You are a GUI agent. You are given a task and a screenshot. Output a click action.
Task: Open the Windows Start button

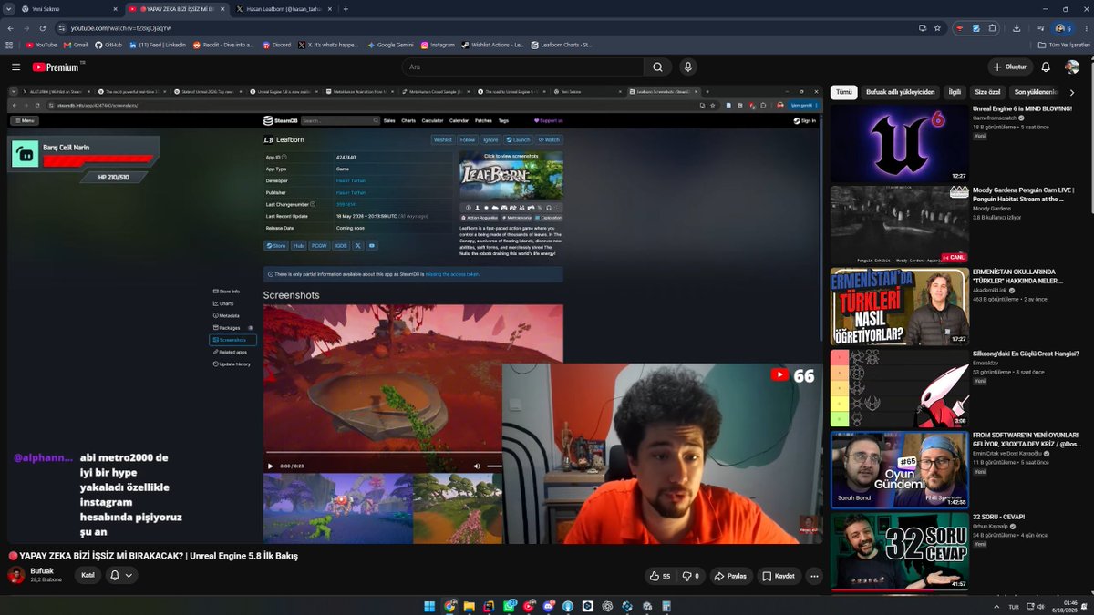point(429,606)
